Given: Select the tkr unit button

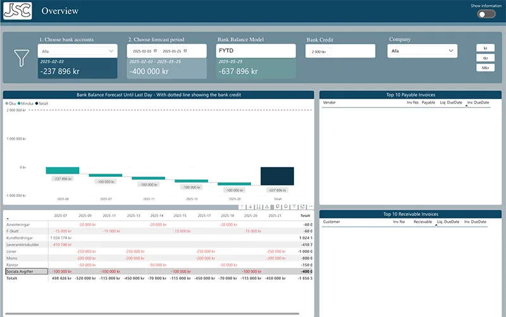Looking at the screenshot, I should [485, 57].
